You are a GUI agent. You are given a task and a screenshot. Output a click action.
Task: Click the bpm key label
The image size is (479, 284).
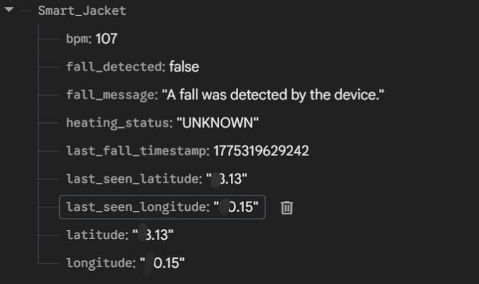coord(78,39)
